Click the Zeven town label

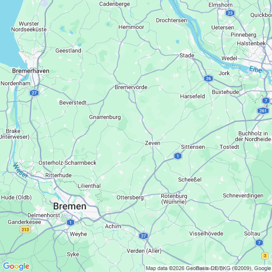153,143
